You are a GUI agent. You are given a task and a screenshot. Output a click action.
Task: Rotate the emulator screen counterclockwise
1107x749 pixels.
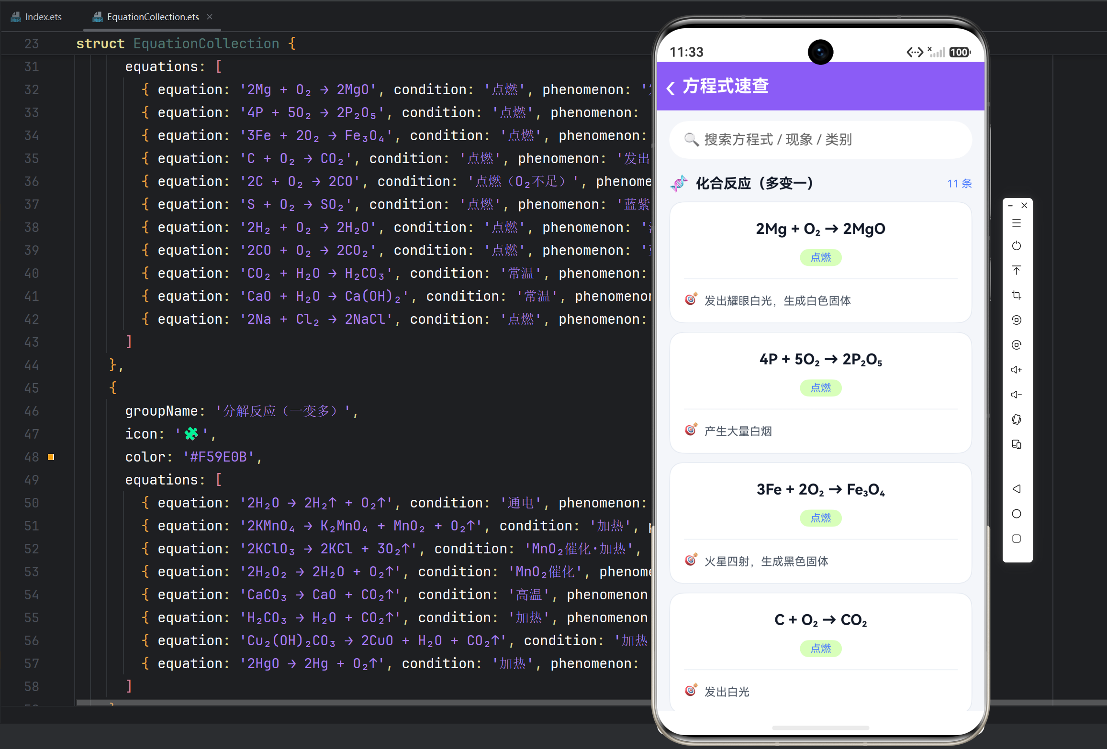click(1017, 320)
